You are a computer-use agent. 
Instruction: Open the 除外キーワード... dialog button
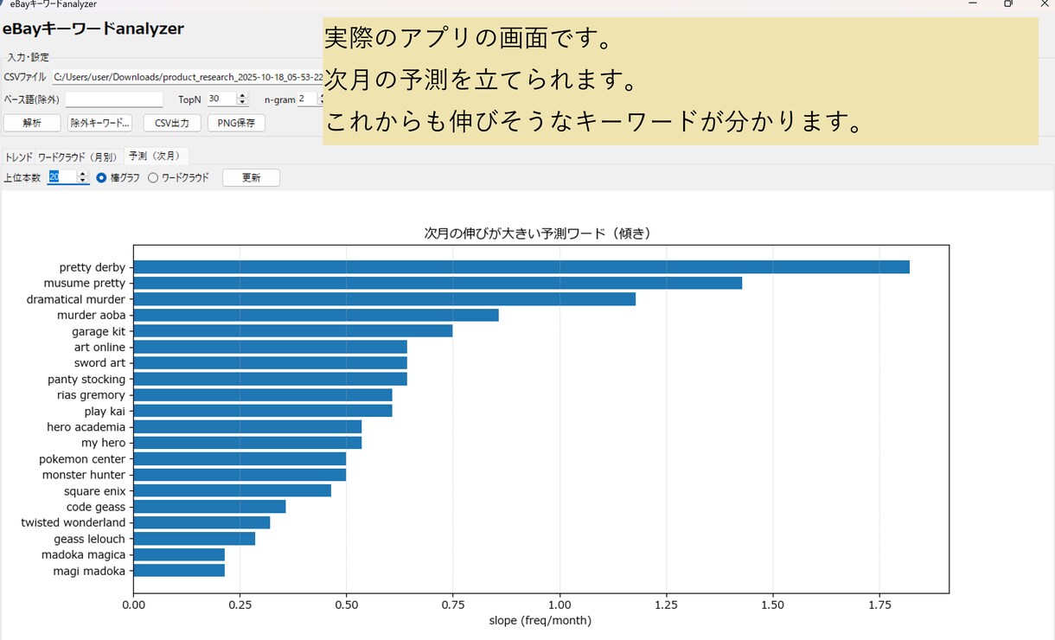point(99,123)
